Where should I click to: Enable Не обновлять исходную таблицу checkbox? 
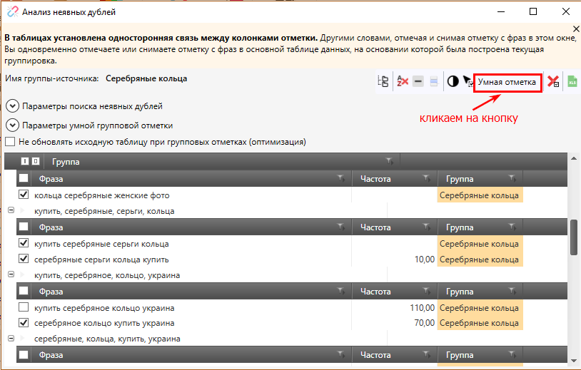click(10, 142)
